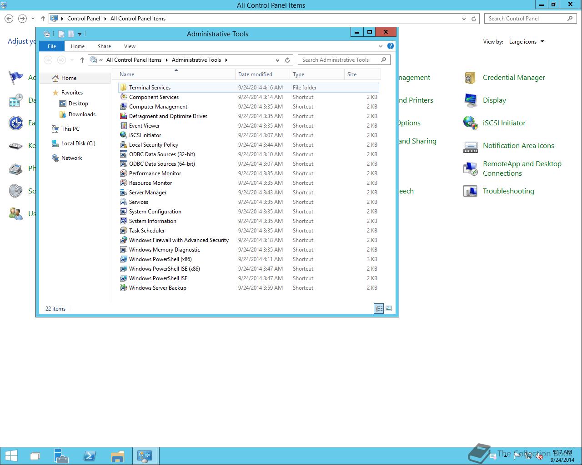Open the File ribbon tab
The height and width of the screenshot is (465, 582).
52,46
